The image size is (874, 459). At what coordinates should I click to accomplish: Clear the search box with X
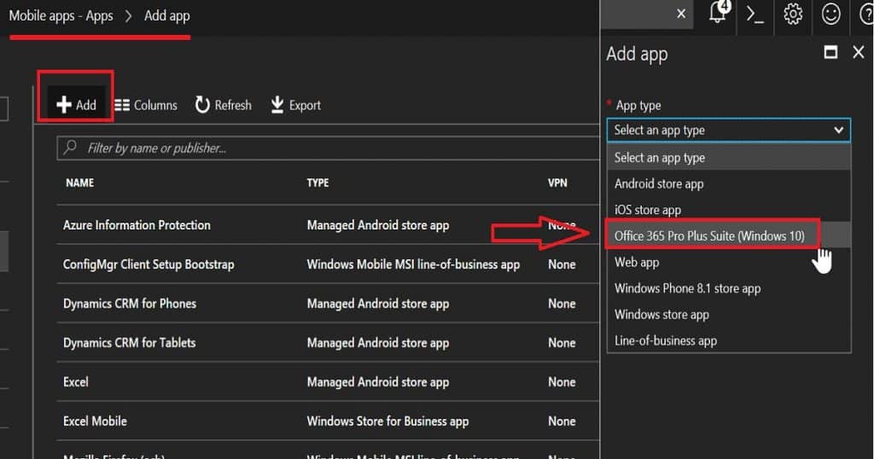(x=681, y=14)
